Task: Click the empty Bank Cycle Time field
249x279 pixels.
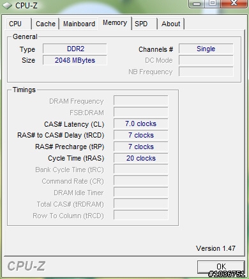Action: [141, 170]
